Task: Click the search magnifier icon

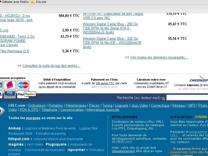Action: pos(163,98)
